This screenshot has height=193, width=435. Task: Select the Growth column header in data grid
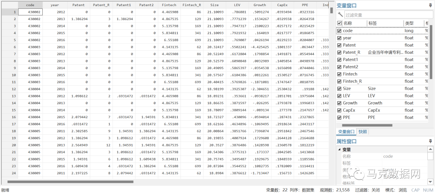(259, 5)
